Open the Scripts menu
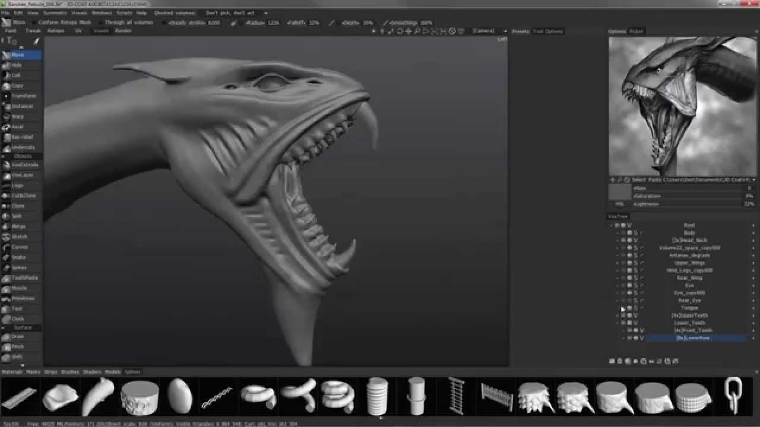 click(124, 12)
